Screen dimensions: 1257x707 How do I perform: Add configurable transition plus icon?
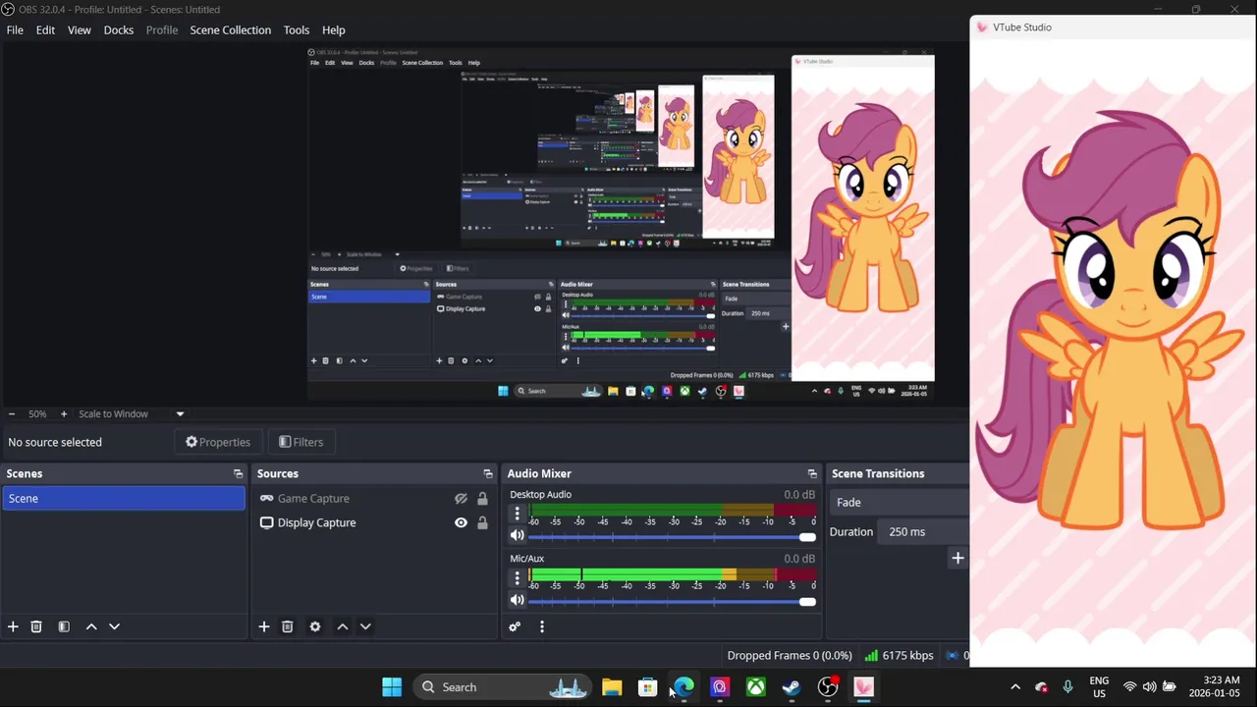(x=957, y=558)
